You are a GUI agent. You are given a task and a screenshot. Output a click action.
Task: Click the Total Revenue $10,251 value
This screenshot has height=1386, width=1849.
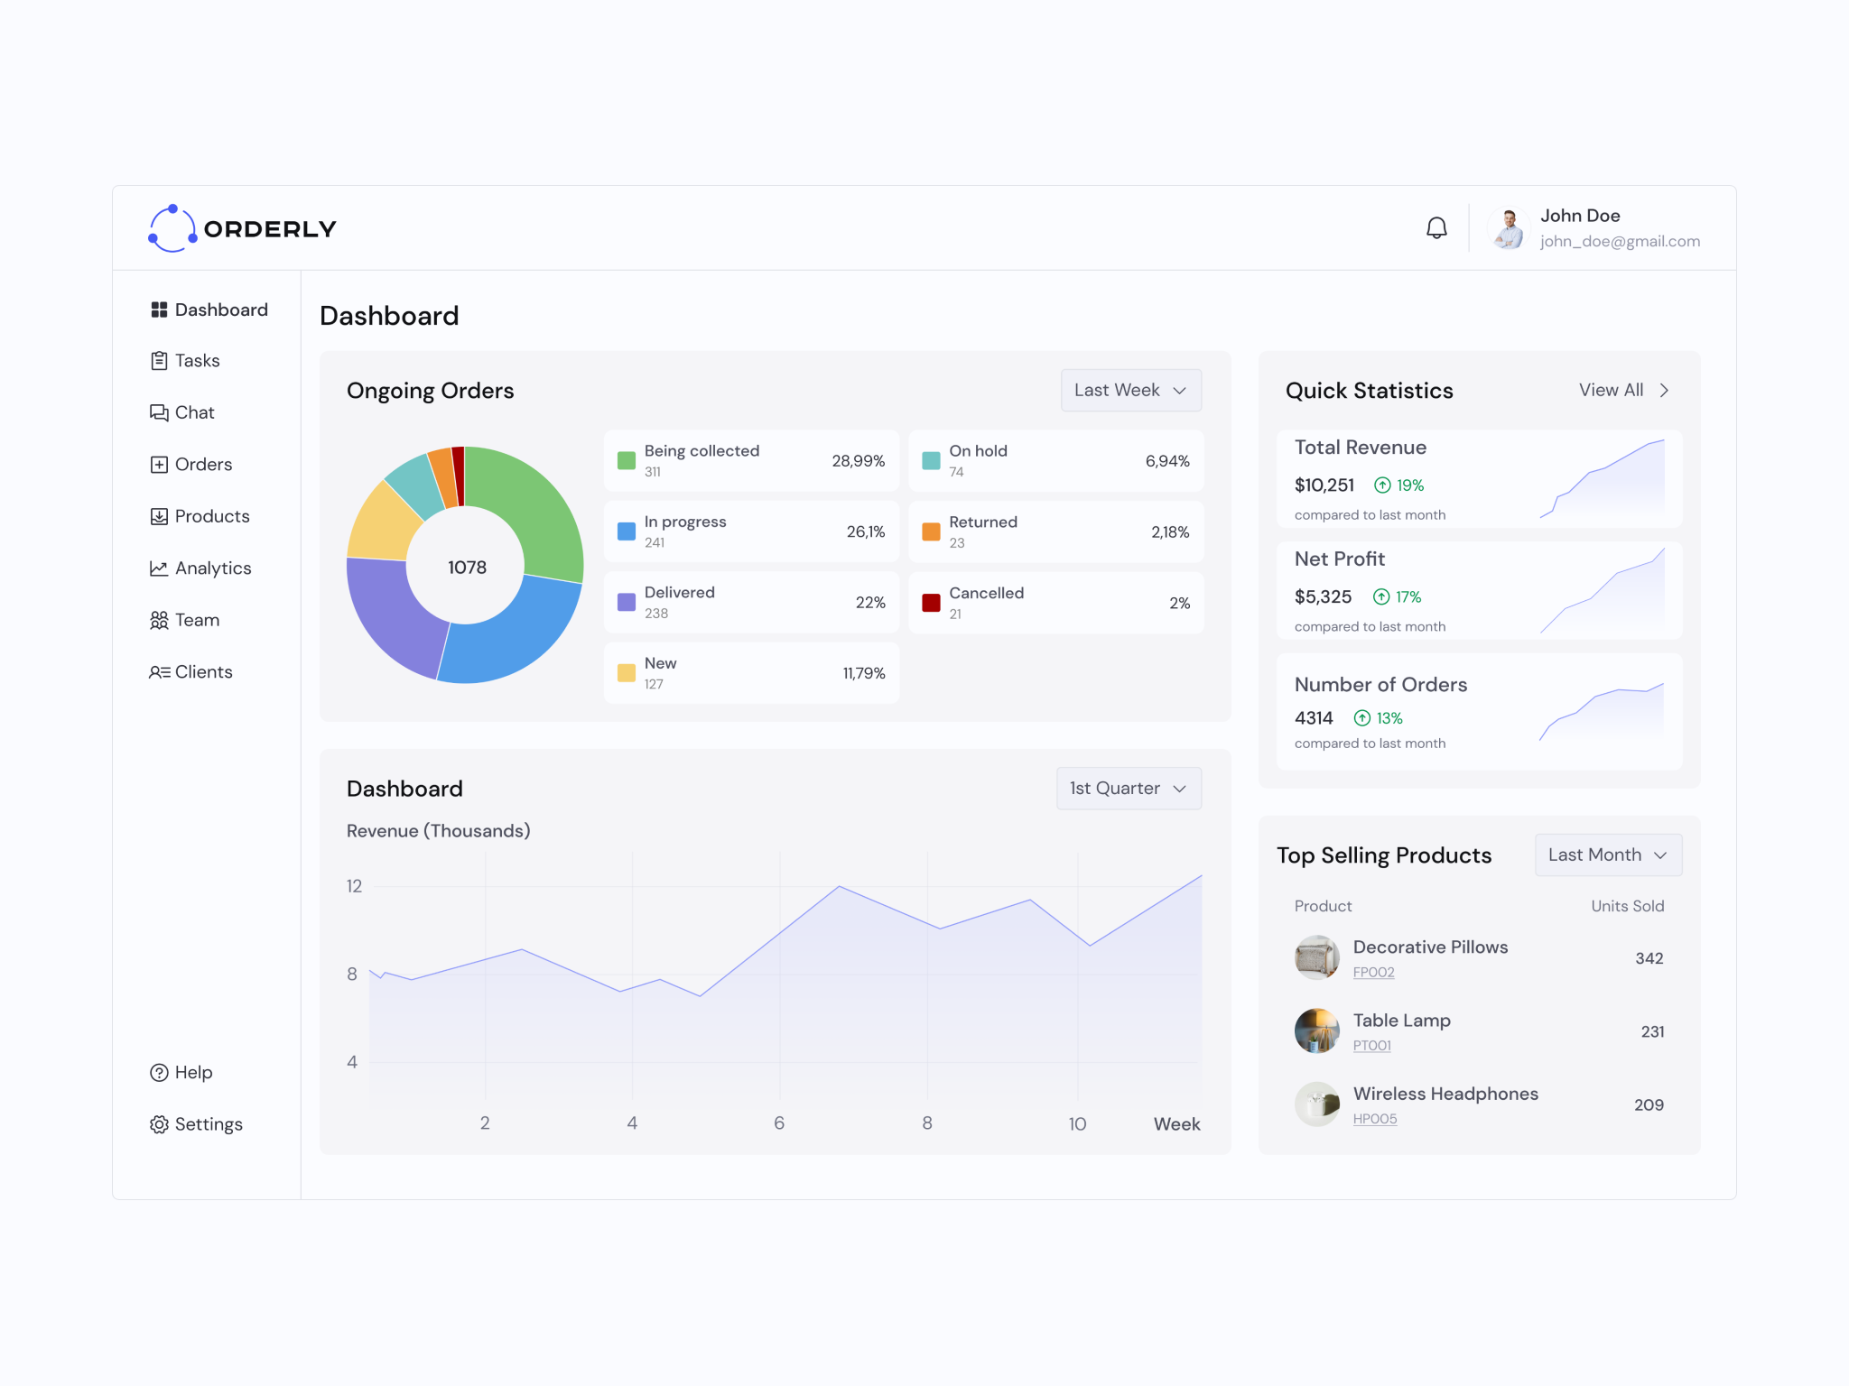click(x=1324, y=485)
